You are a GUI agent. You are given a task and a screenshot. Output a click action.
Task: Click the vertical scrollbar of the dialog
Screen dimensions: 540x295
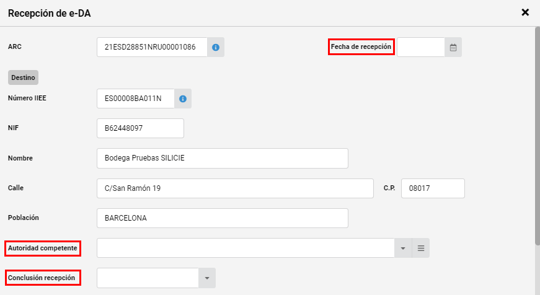click(538, 136)
